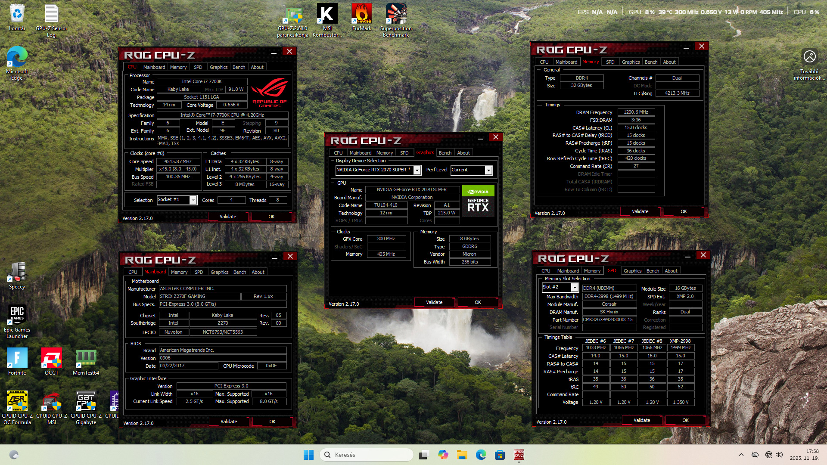
Task: Switch to Bench tab in Graphics window
Action: (445, 153)
